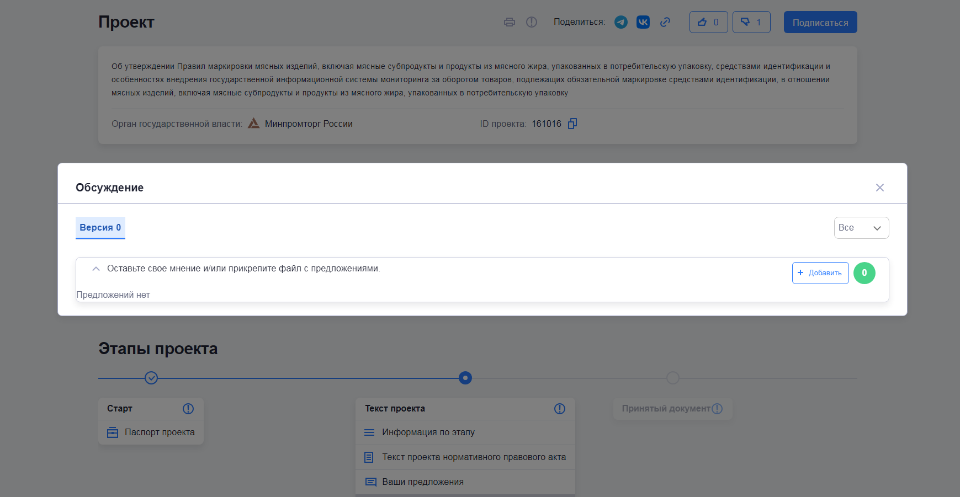Click the active stage marker on timeline

465,378
